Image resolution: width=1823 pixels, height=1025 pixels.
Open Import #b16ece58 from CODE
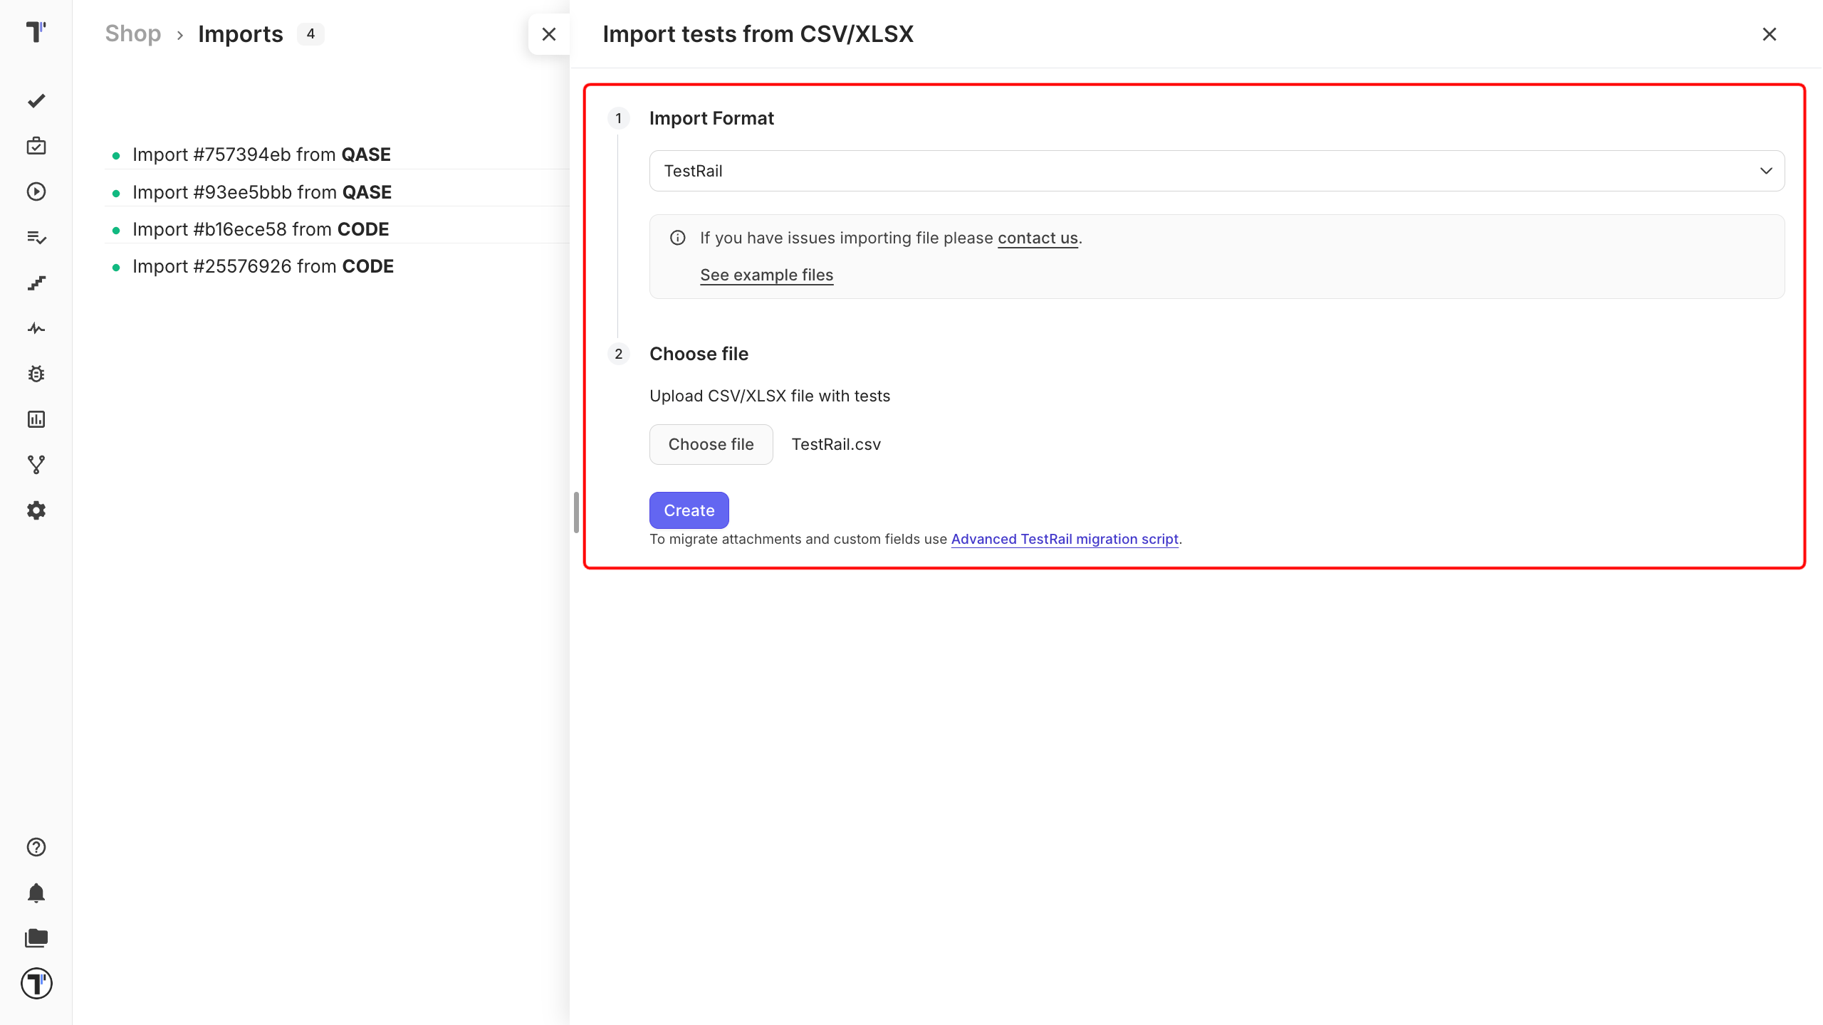[261, 229]
